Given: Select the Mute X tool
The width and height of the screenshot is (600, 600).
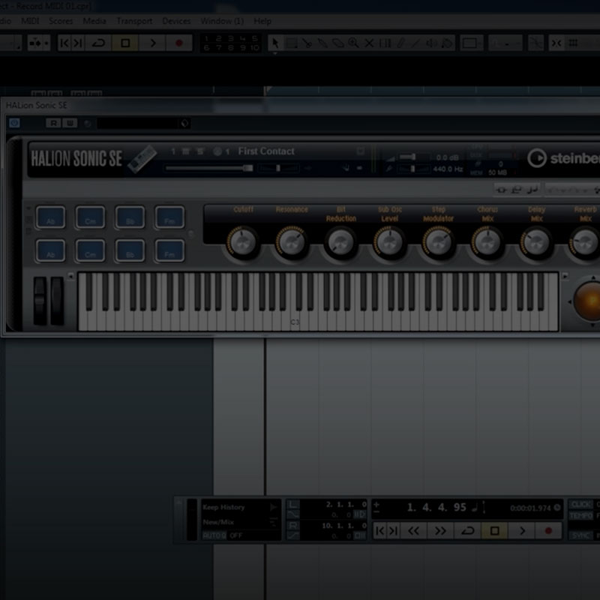Looking at the screenshot, I should tap(369, 43).
